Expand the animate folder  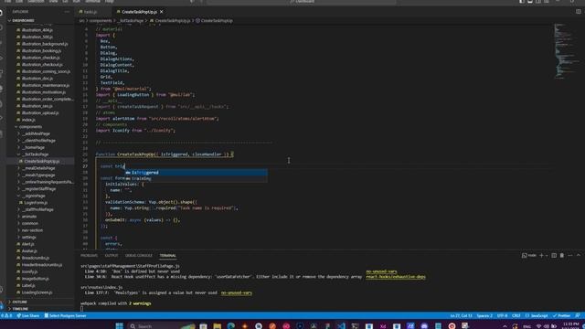pyautogui.click(x=29, y=217)
